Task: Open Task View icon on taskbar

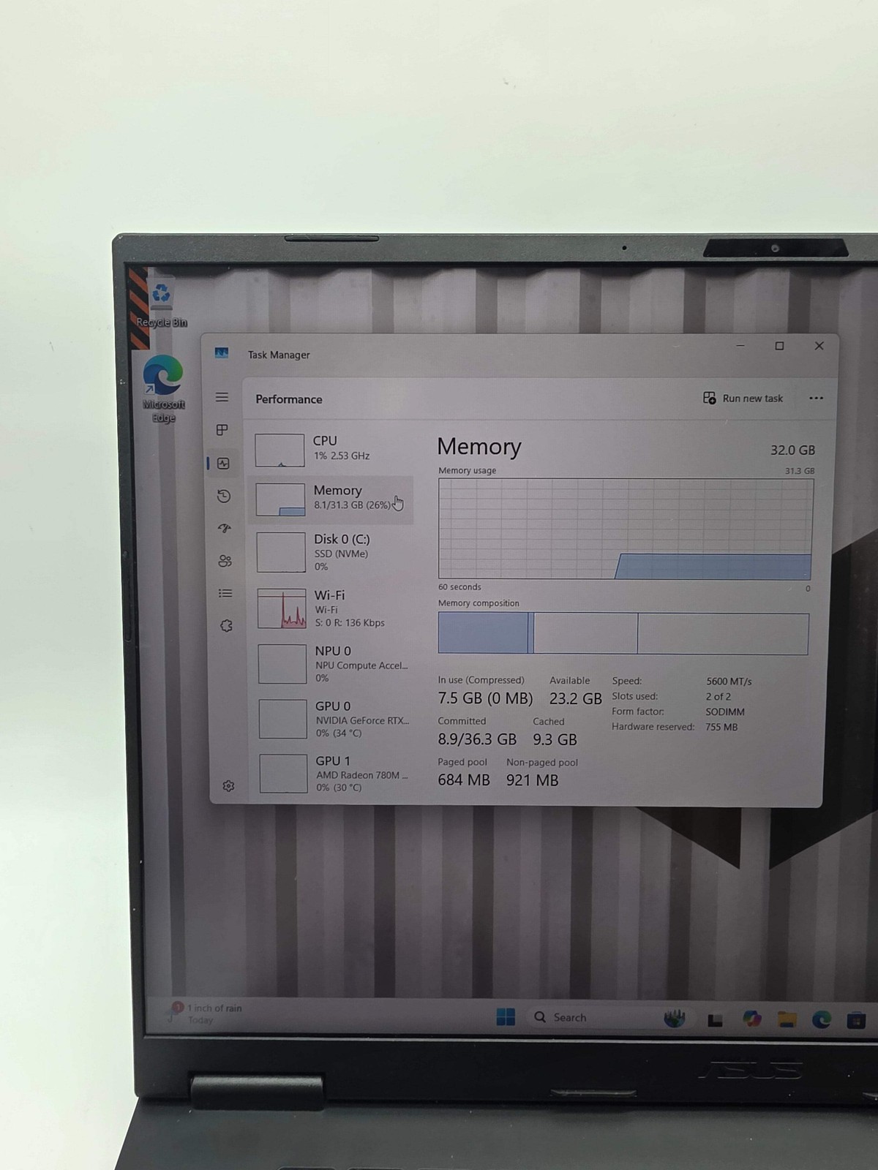Action: click(x=715, y=1019)
